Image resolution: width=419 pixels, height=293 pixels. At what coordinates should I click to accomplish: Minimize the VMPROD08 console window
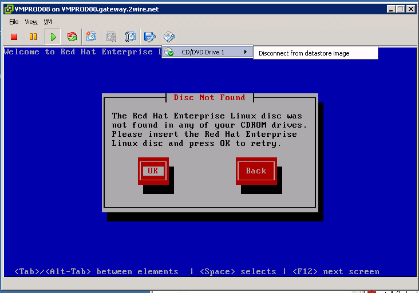click(x=391, y=9)
